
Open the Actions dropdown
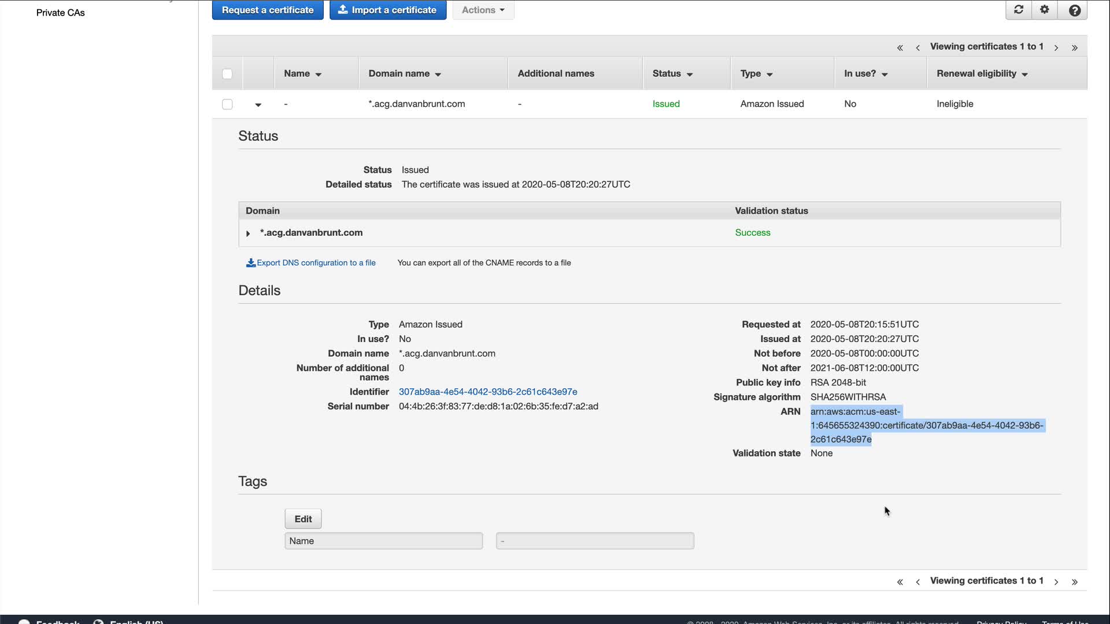pyautogui.click(x=483, y=10)
